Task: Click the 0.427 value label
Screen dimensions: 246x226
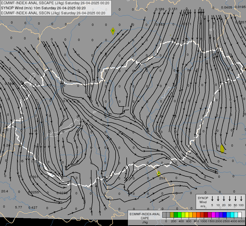Action: coord(33,208)
